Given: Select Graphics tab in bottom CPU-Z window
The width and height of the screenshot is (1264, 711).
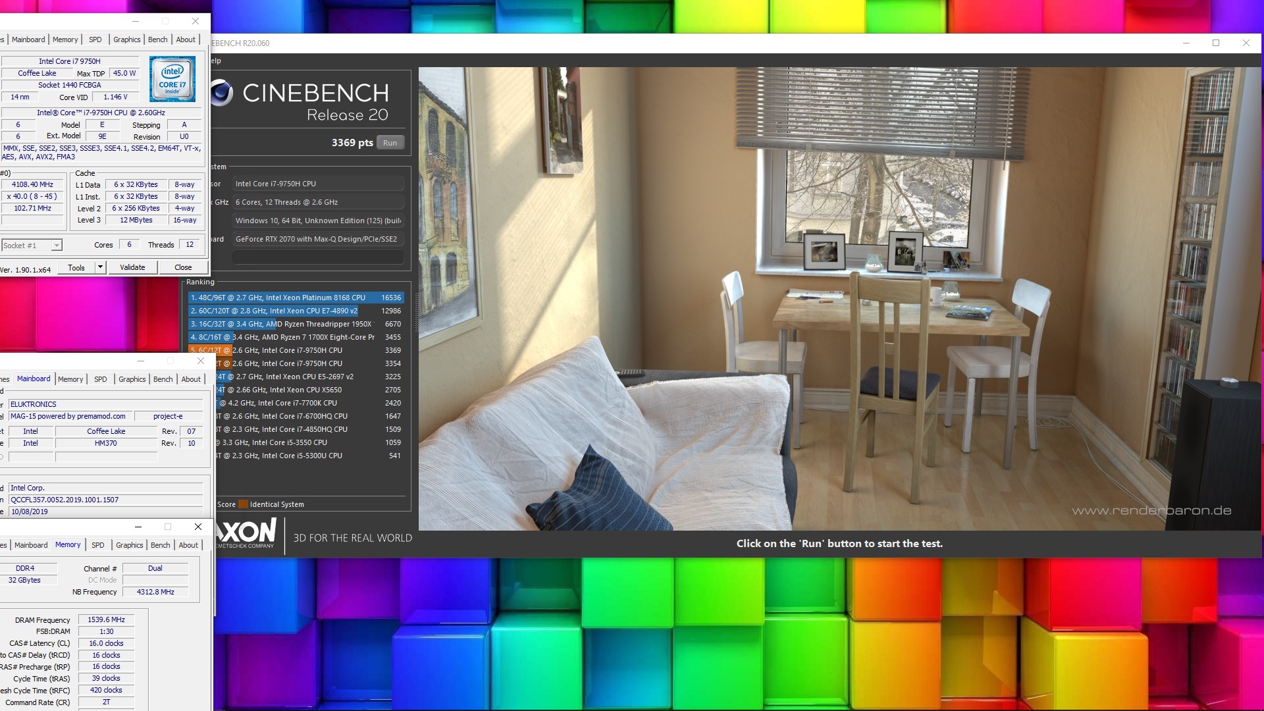Looking at the screenshot, I should pos(130,545).
